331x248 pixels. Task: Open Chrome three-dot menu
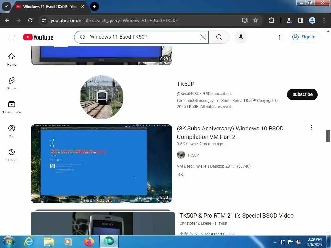point(324,20)
